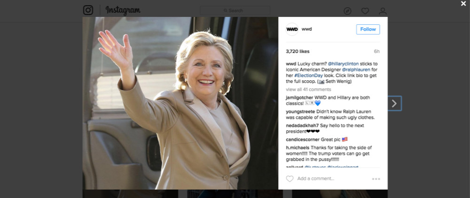
Task: Open the Explore compass icon
Action: coord(347,11)
